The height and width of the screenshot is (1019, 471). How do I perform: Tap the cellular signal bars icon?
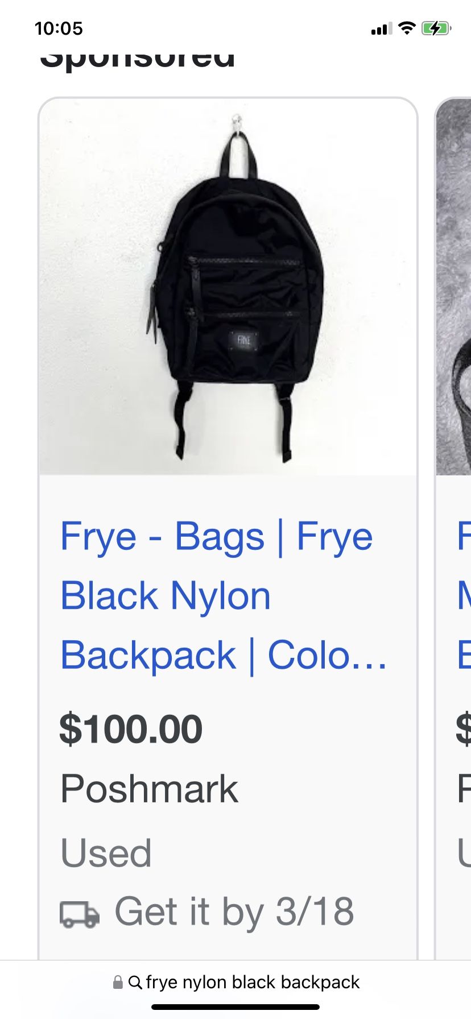click(x=381, y=28)
